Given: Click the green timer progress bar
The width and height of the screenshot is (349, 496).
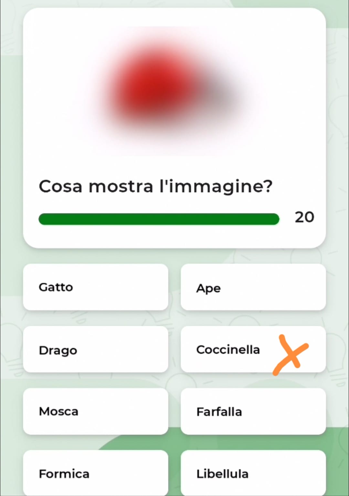Looking at the screenshot, I should pyautogui.click(x=158, y=219).
